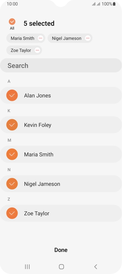
Task: Uncheck Kevin Foley checkmark circle
Action: pos(12,125)
